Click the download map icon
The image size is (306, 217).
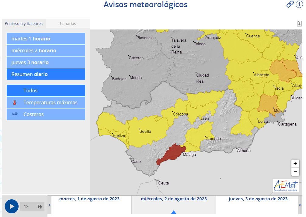[299, 23]
